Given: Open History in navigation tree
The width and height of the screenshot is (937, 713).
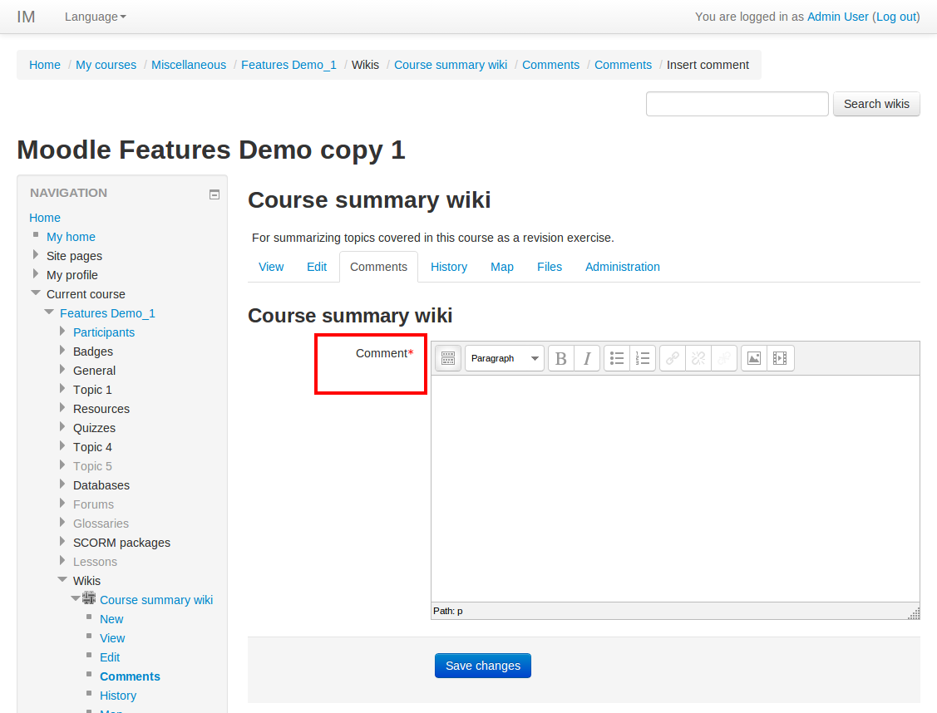Looking at the screenshot, I should point(118,696).
